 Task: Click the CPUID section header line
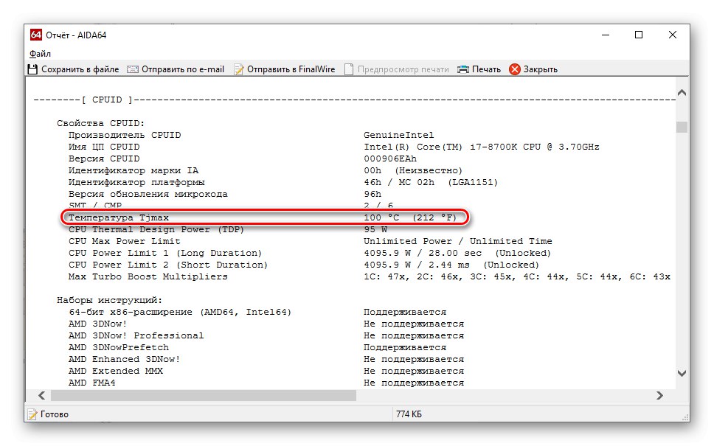click(354, 100)
